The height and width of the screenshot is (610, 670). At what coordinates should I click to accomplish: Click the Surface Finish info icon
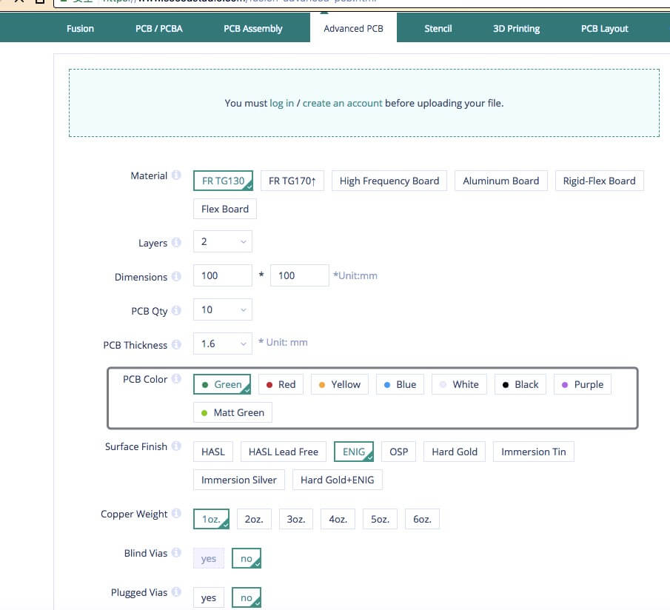pos(176,446)
